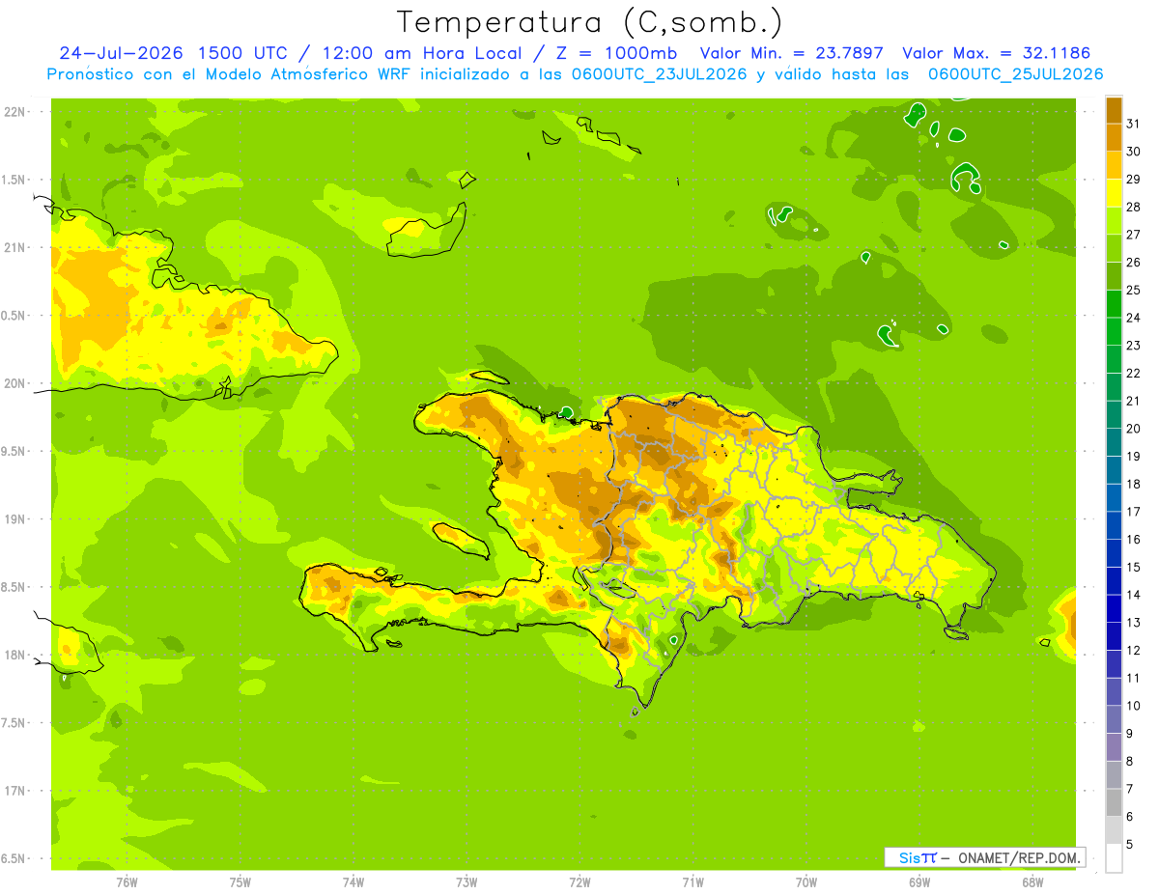Click the '74W' longitude label
1159x895 pixels.
(353, 882)
